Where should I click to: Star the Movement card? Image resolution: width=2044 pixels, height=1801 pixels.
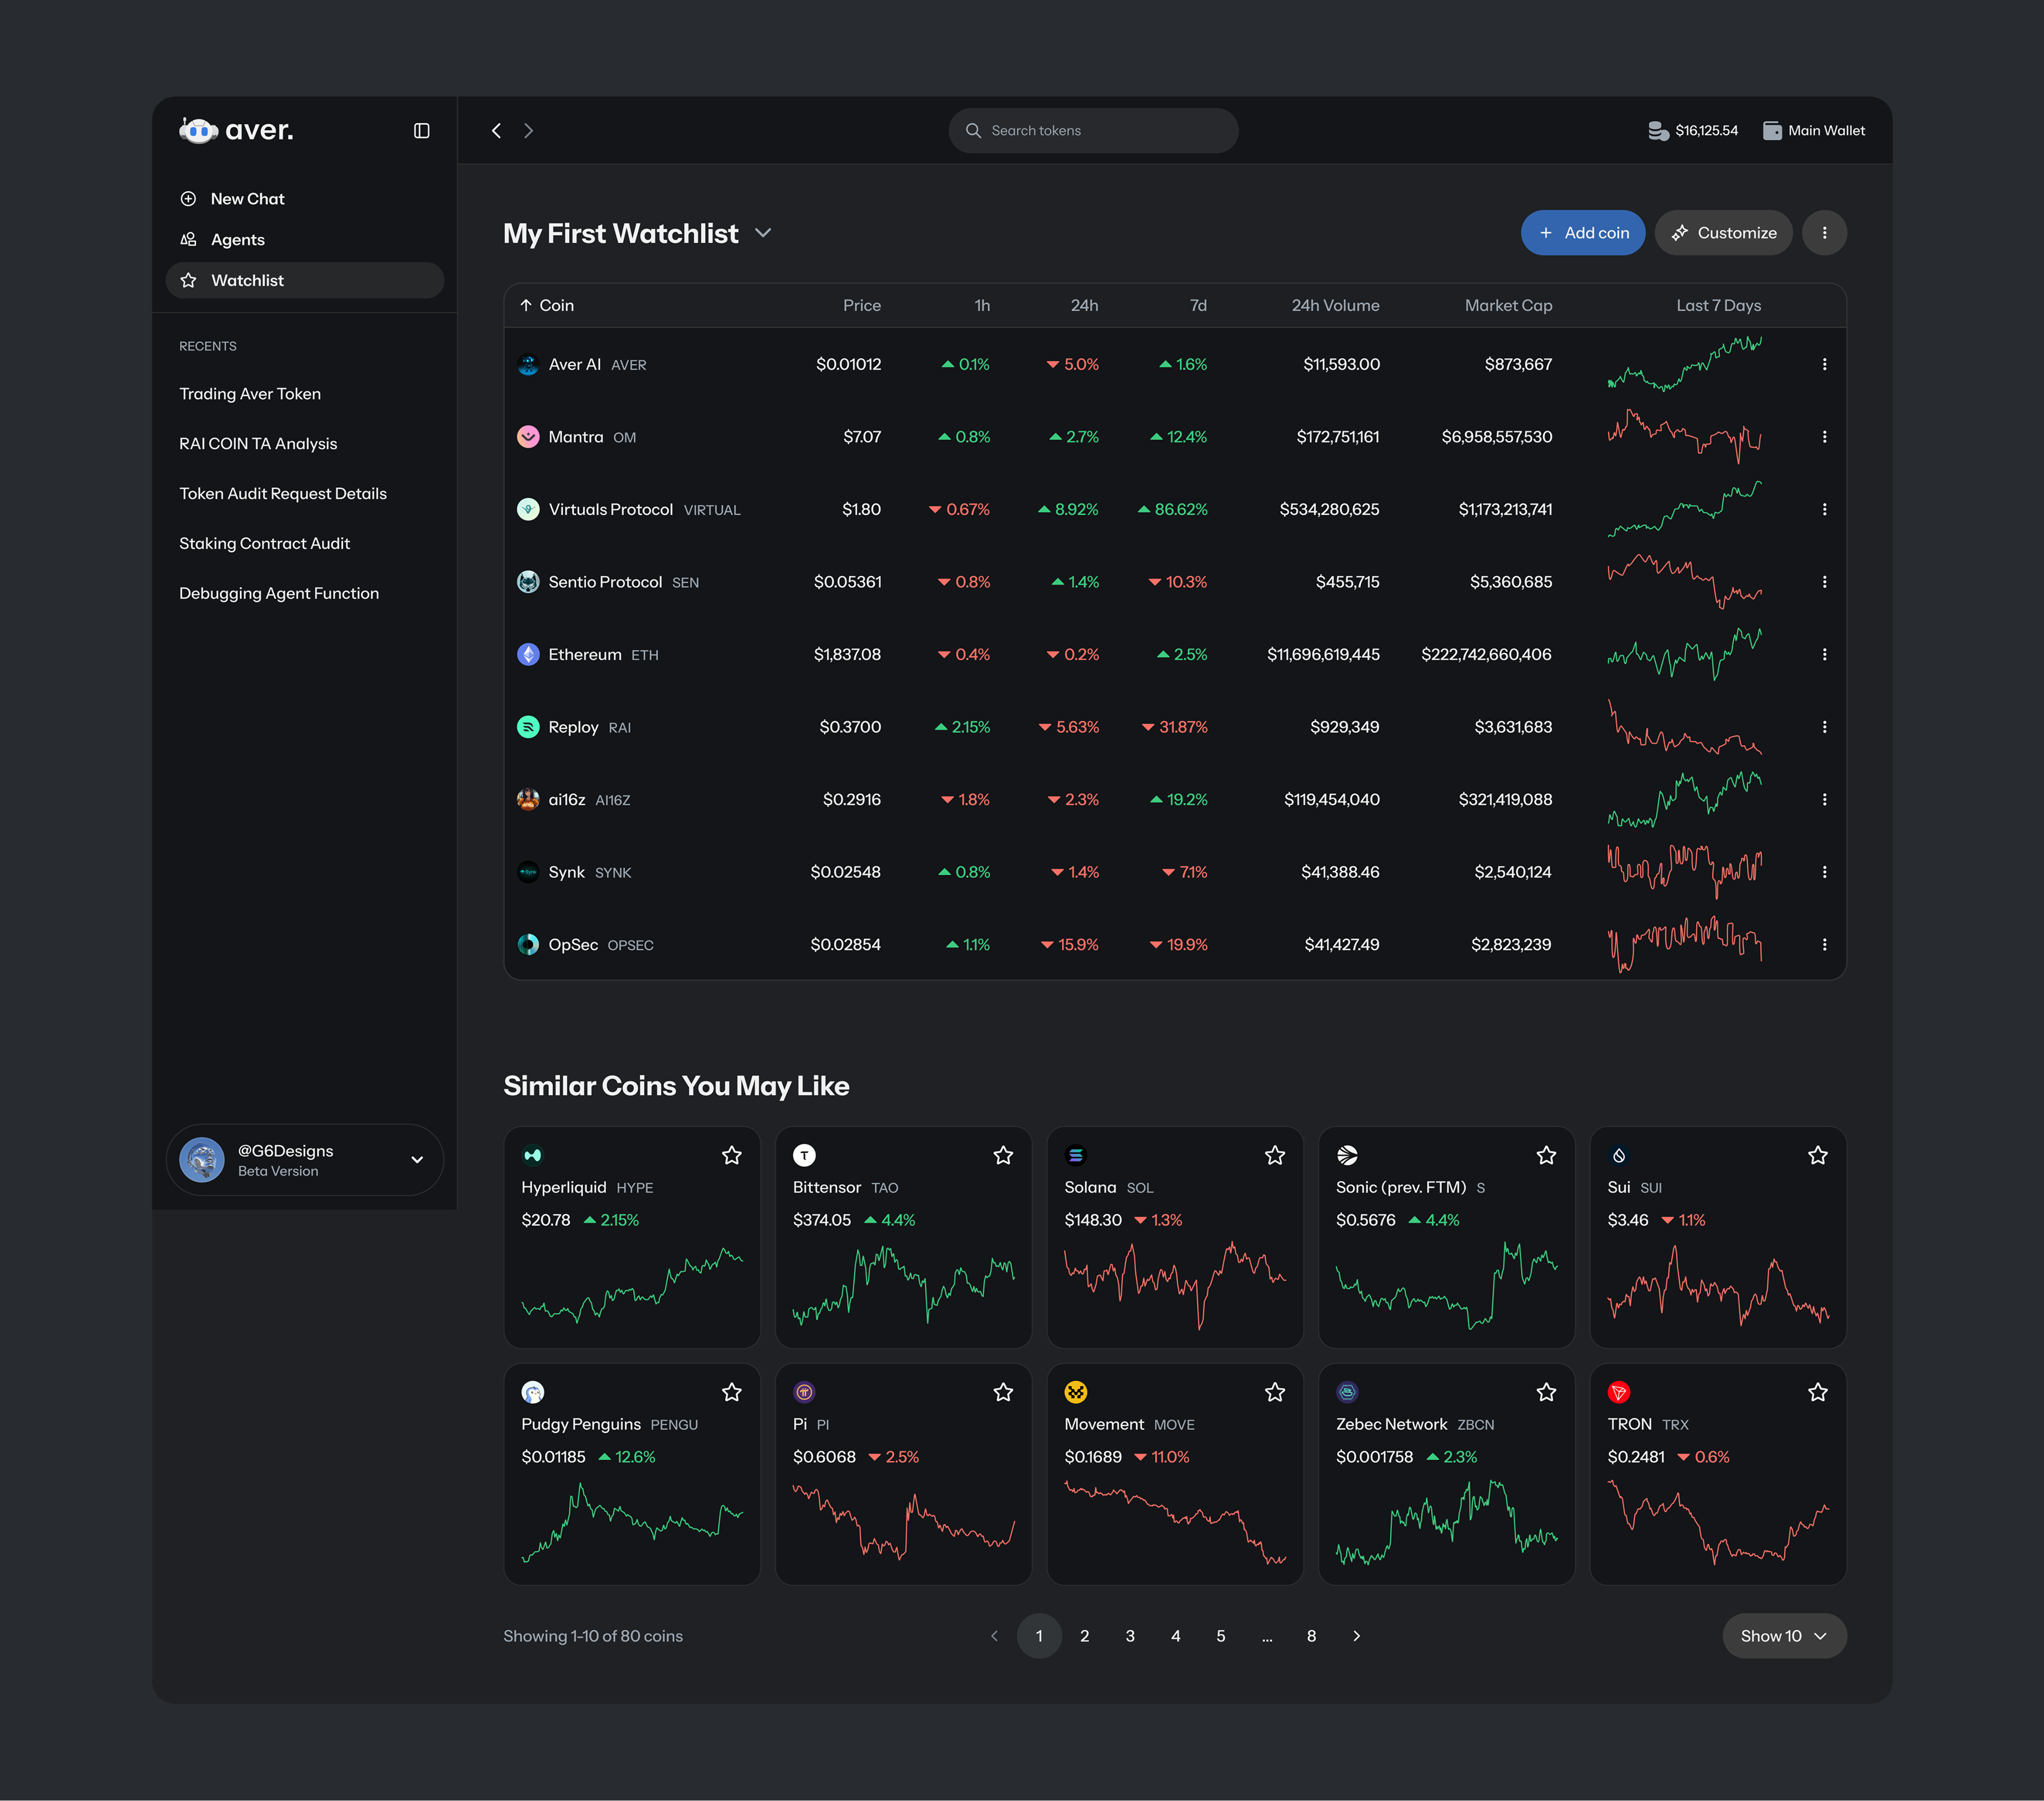1275,1392
